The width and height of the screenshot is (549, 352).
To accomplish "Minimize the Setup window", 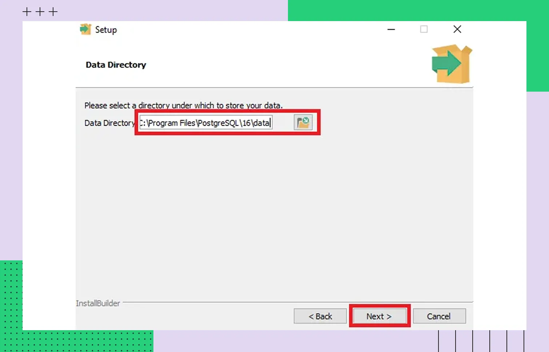I will 391,29.
